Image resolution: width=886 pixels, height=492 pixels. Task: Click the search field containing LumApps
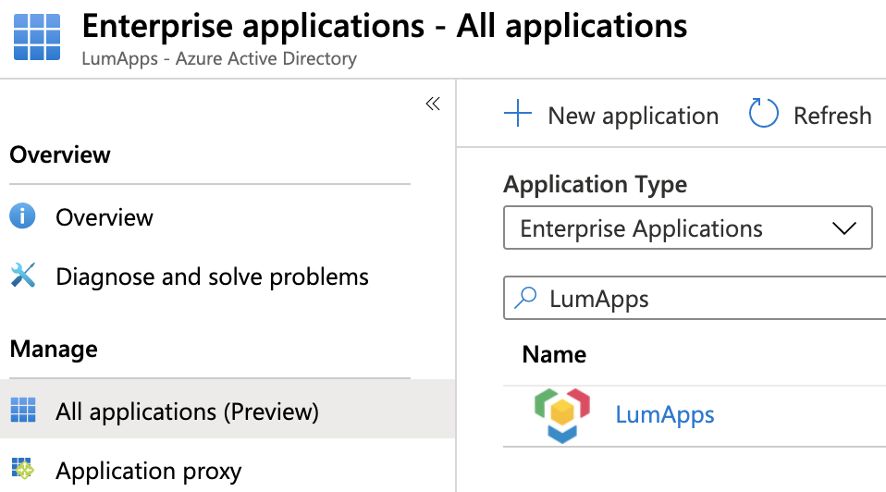coord(695,298)
